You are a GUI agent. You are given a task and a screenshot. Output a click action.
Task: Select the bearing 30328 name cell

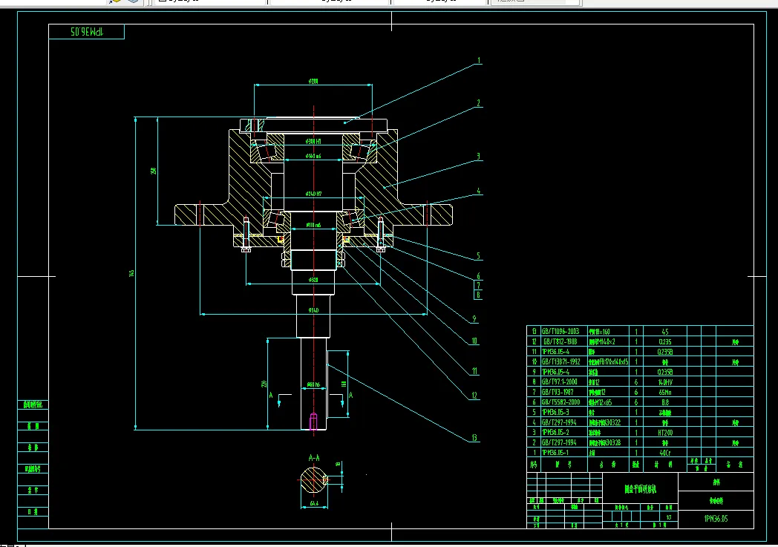[x=608, y=442]
